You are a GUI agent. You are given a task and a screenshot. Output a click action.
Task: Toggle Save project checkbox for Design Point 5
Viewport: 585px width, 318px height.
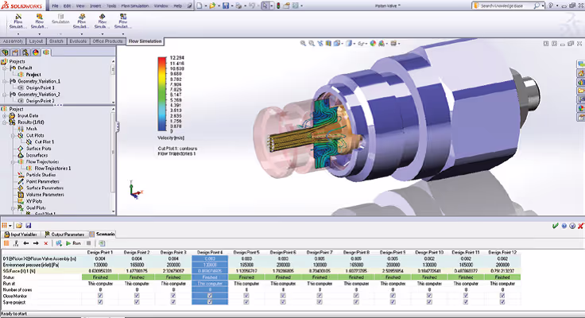[x=246, y=302]
